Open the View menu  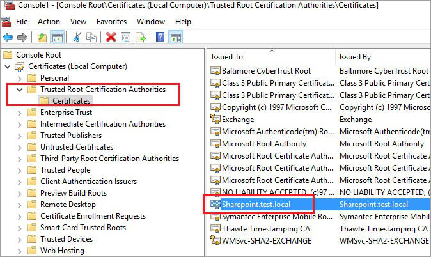point(78,22)
